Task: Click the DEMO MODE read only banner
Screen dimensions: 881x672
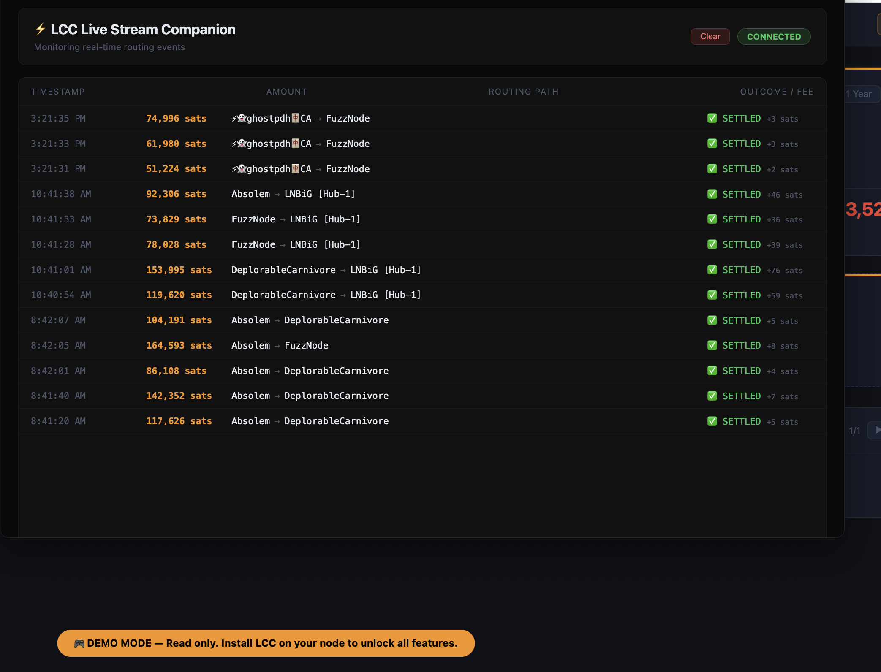Action: tap(266, 643)
